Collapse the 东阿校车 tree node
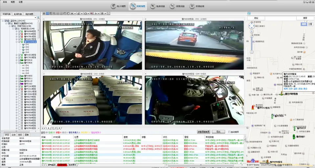The image size is (315, 168). [x=13, y=28]
